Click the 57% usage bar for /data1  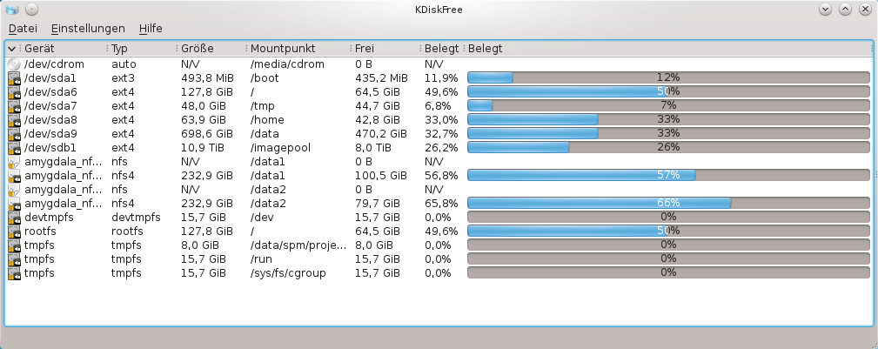(x=668, y=175)
